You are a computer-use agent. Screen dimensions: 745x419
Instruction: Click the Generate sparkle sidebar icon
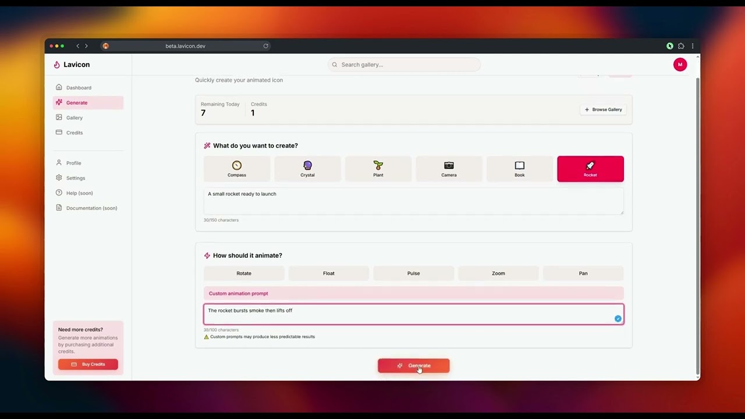pyautogui.click(x=59, y=102)
